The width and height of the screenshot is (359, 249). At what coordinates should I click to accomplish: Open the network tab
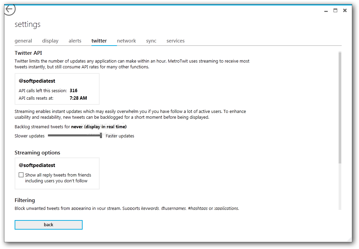click(126, 41)
